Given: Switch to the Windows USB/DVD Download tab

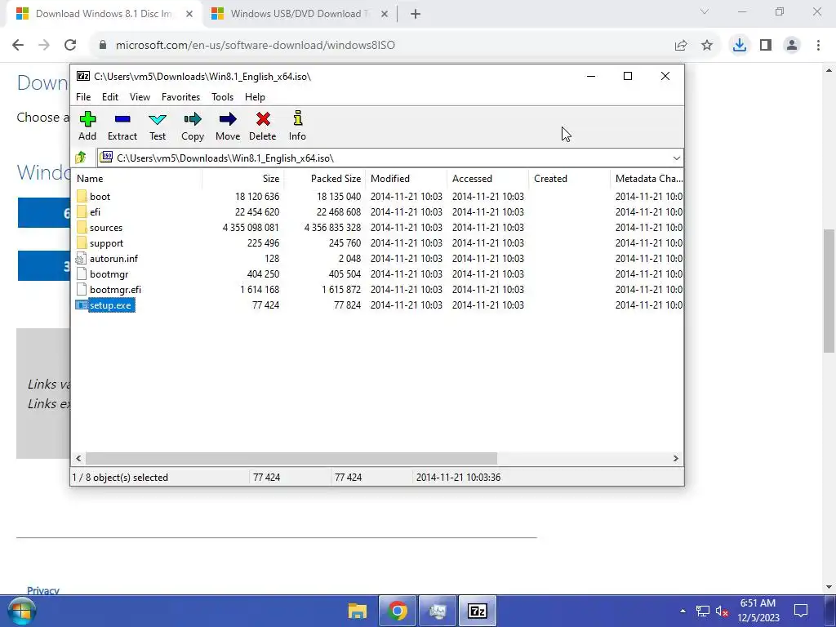Looking at the screenshot, I should tap(299, 14).
